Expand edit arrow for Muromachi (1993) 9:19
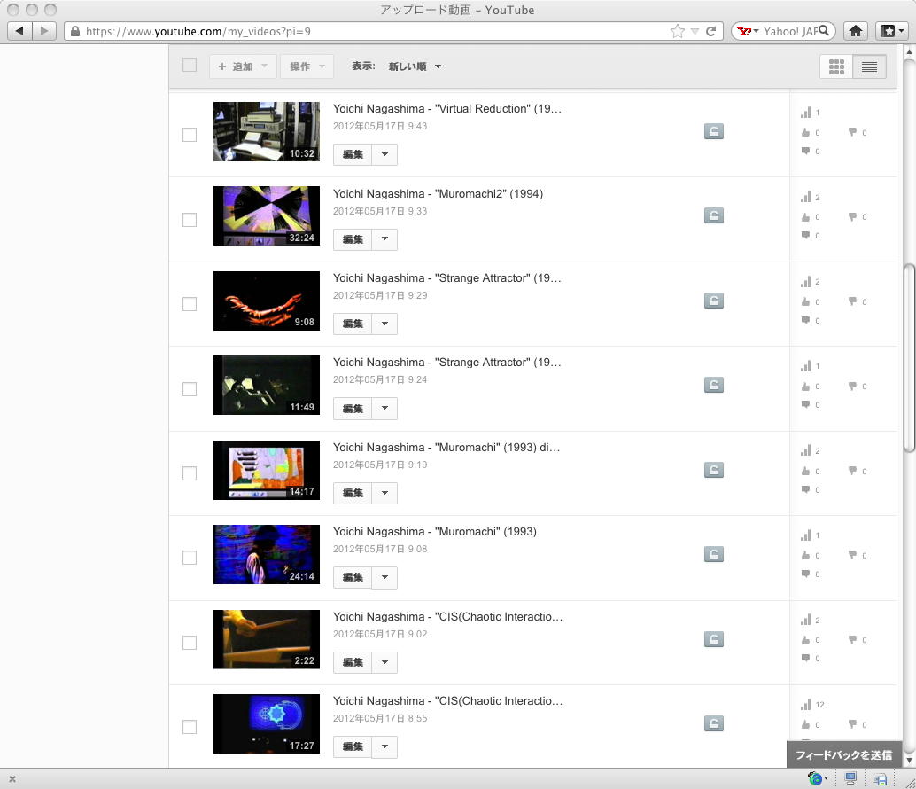This screenshot has width=916, height=789. click(x=384, y=493)
